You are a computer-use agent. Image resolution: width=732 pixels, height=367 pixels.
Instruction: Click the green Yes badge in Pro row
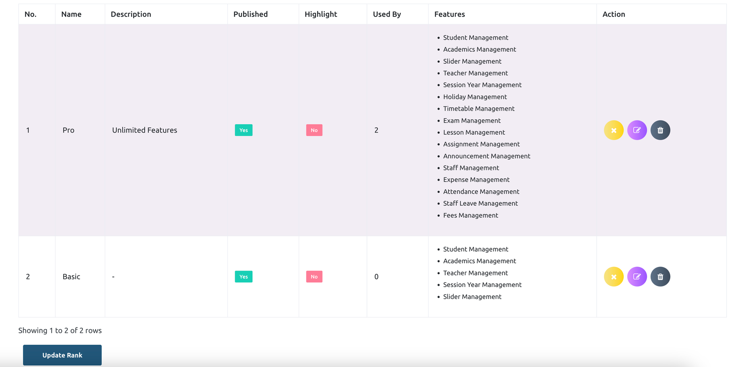243,130
